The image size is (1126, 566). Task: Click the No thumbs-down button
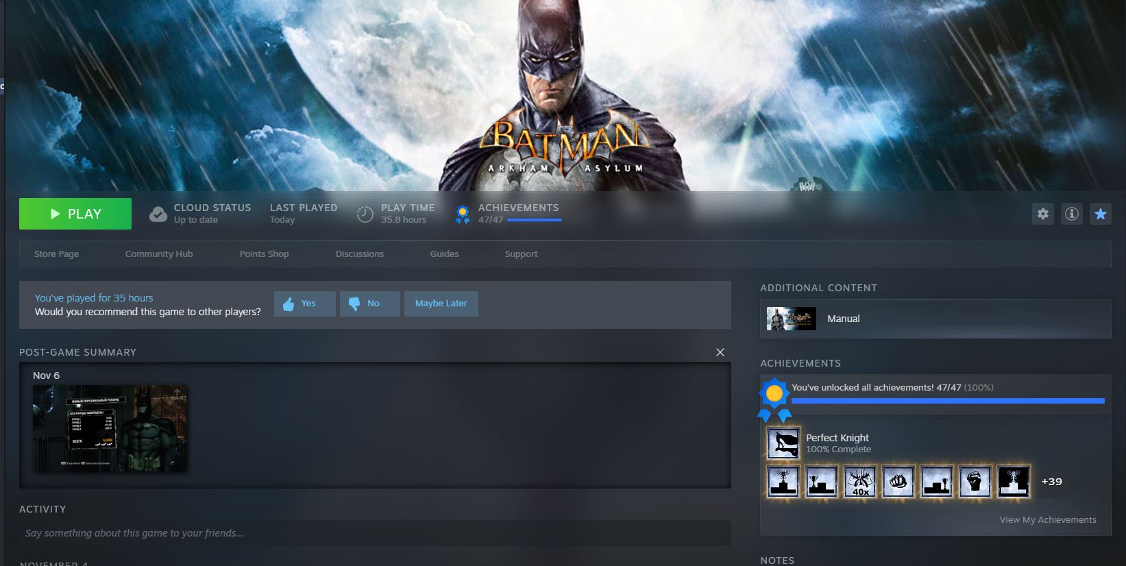(370, 304)
